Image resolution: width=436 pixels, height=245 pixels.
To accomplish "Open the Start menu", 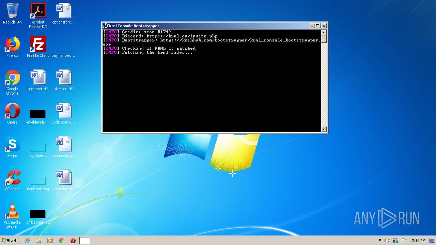I will [x=9, y=241].
